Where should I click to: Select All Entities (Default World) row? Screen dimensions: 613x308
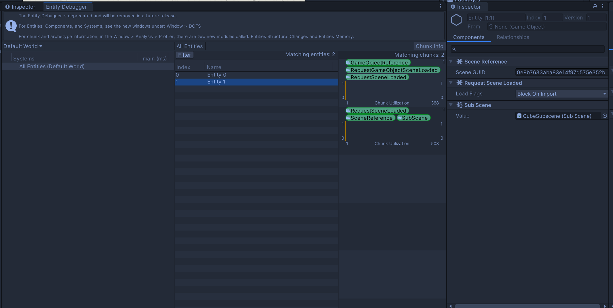tap(88, 66)
